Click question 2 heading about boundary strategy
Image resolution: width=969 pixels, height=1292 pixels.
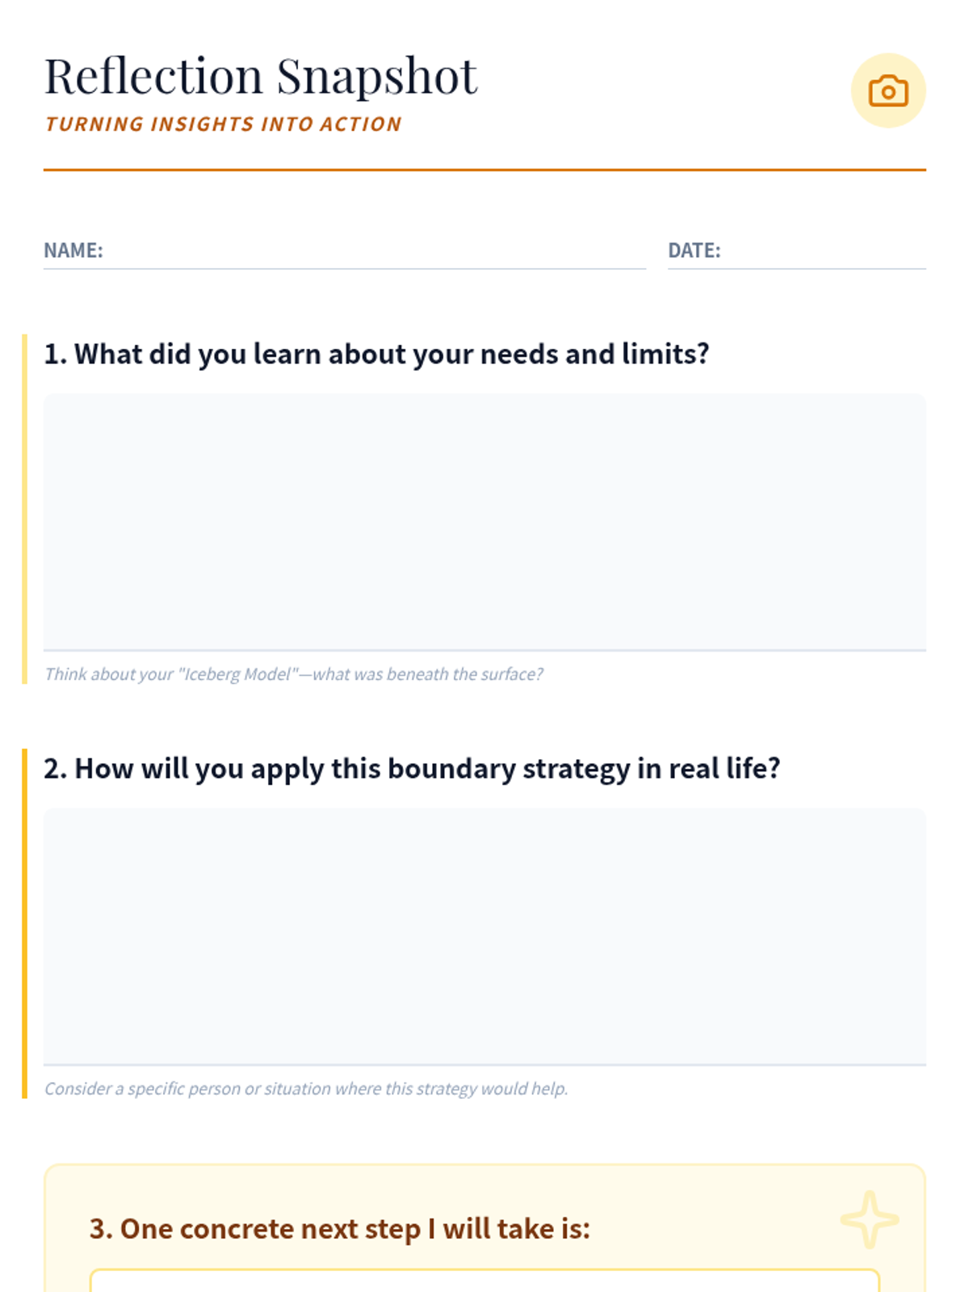[x=412, y=768]
